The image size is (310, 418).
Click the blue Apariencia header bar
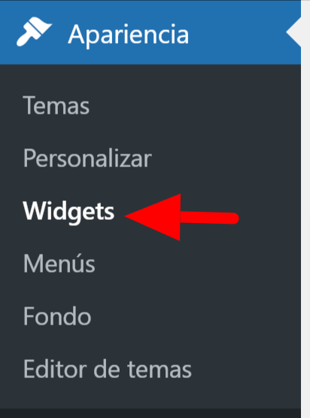pyautogui.click(x=150, y=32)
